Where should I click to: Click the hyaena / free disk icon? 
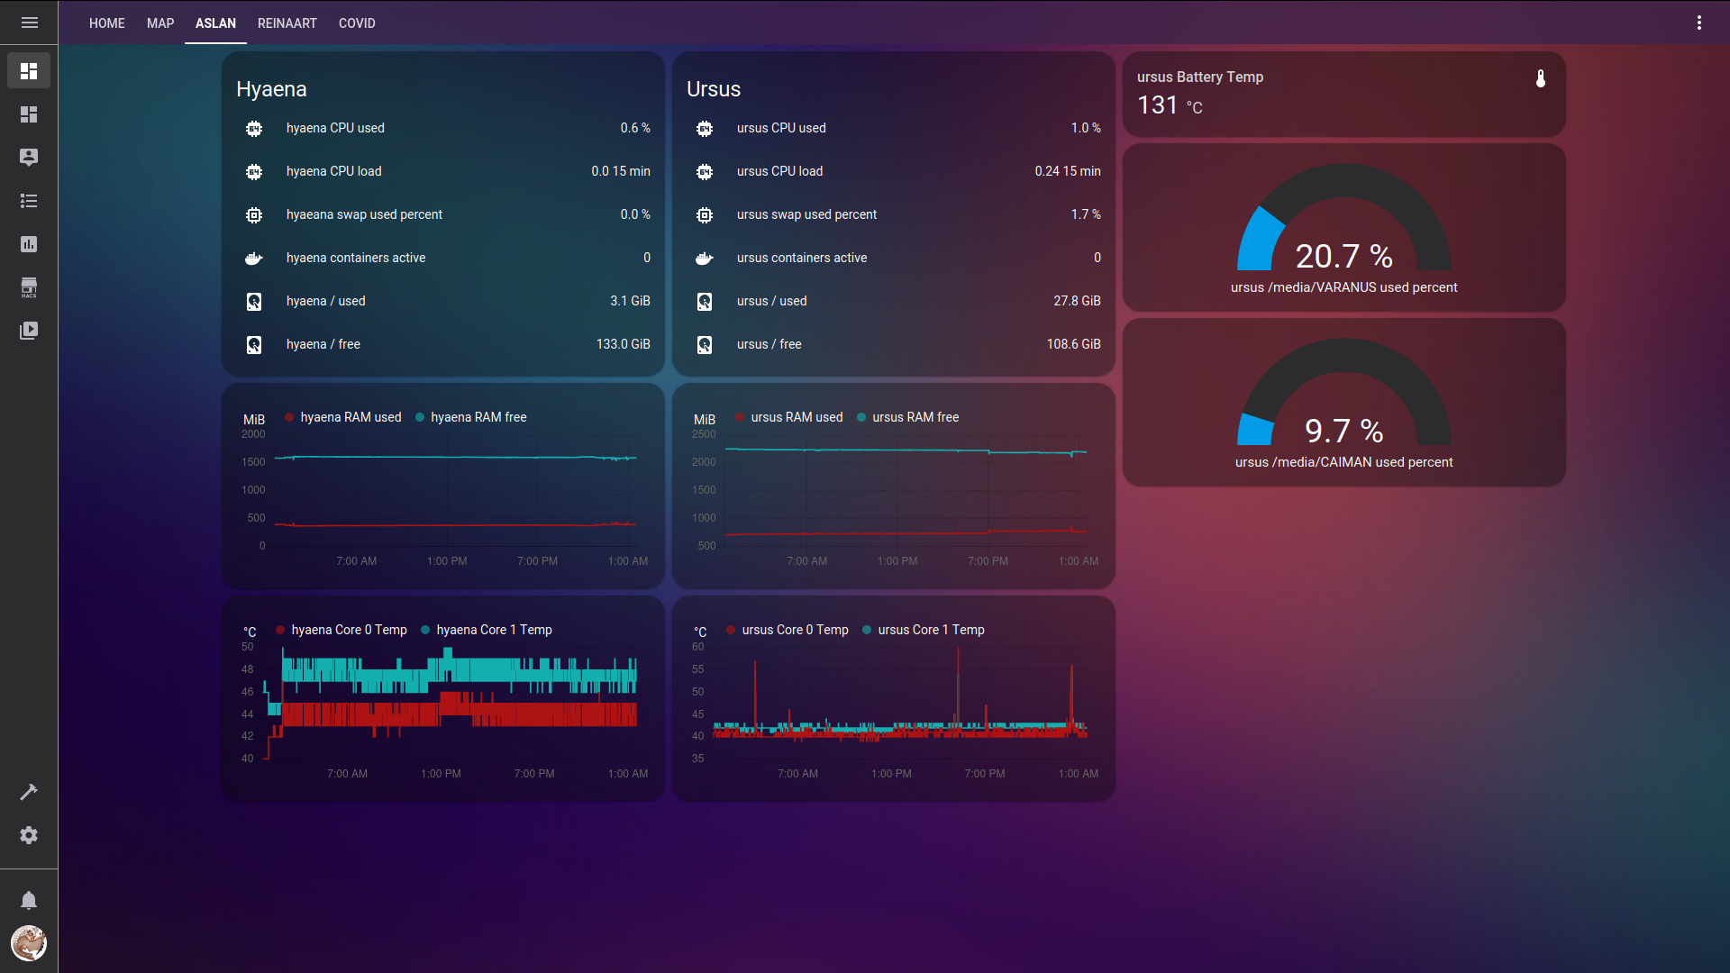[x=254, y=345]
